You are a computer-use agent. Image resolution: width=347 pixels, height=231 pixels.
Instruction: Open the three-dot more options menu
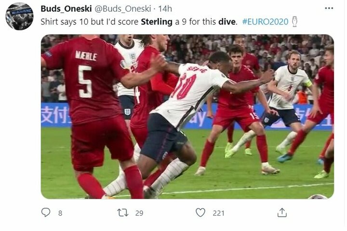tap(329, 8)
